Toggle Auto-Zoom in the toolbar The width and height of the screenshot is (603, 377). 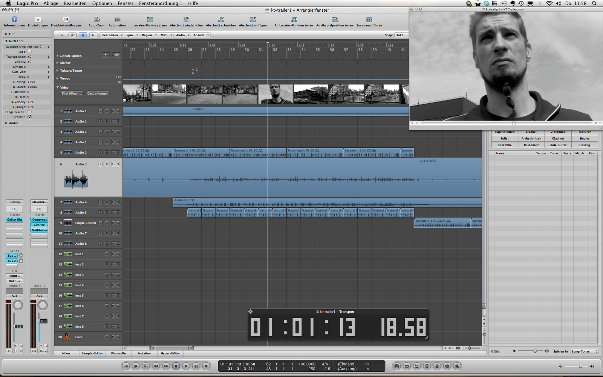pyautogui.click(x=97, y=20)
